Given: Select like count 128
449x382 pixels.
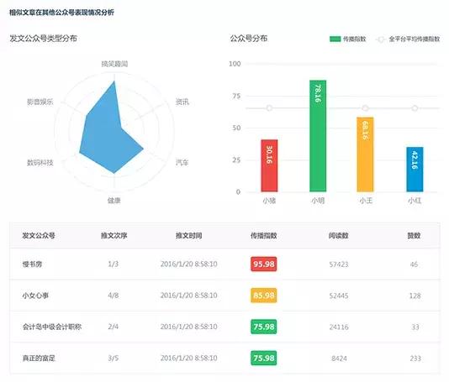Looking at the screenshot, I should (x=415, y=296).
